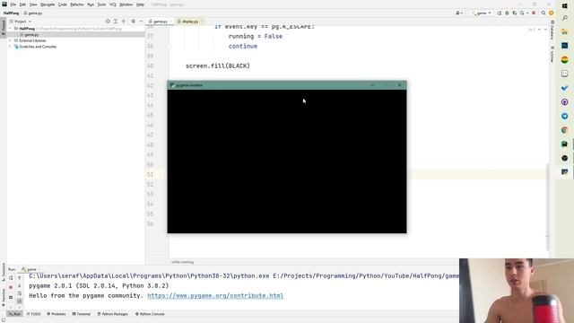Click the Collapse All icon in Project panel
574x323 pixels.
coord(124,22)
